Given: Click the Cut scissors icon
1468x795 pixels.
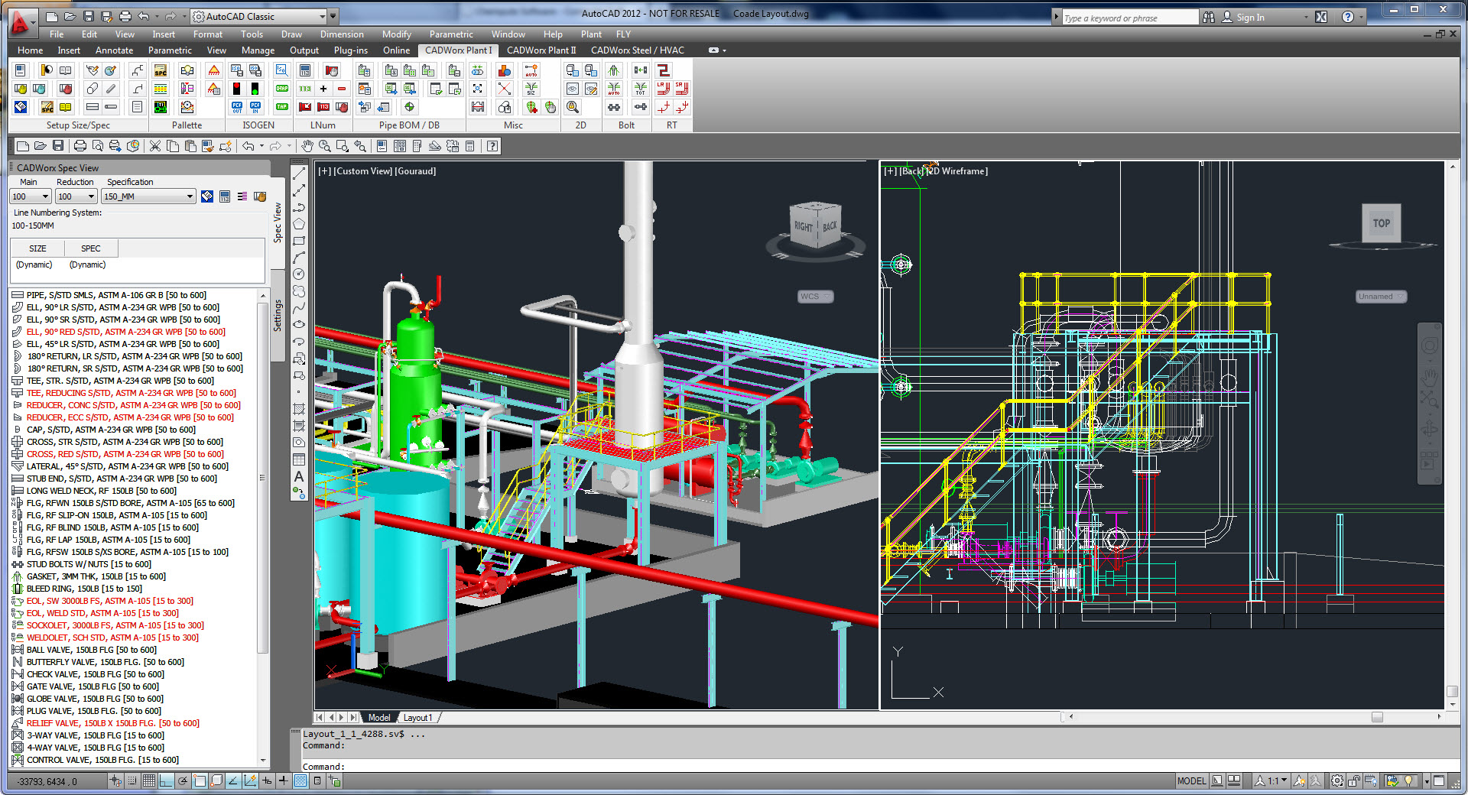Looking at the screenshot, I should (155, 146).
